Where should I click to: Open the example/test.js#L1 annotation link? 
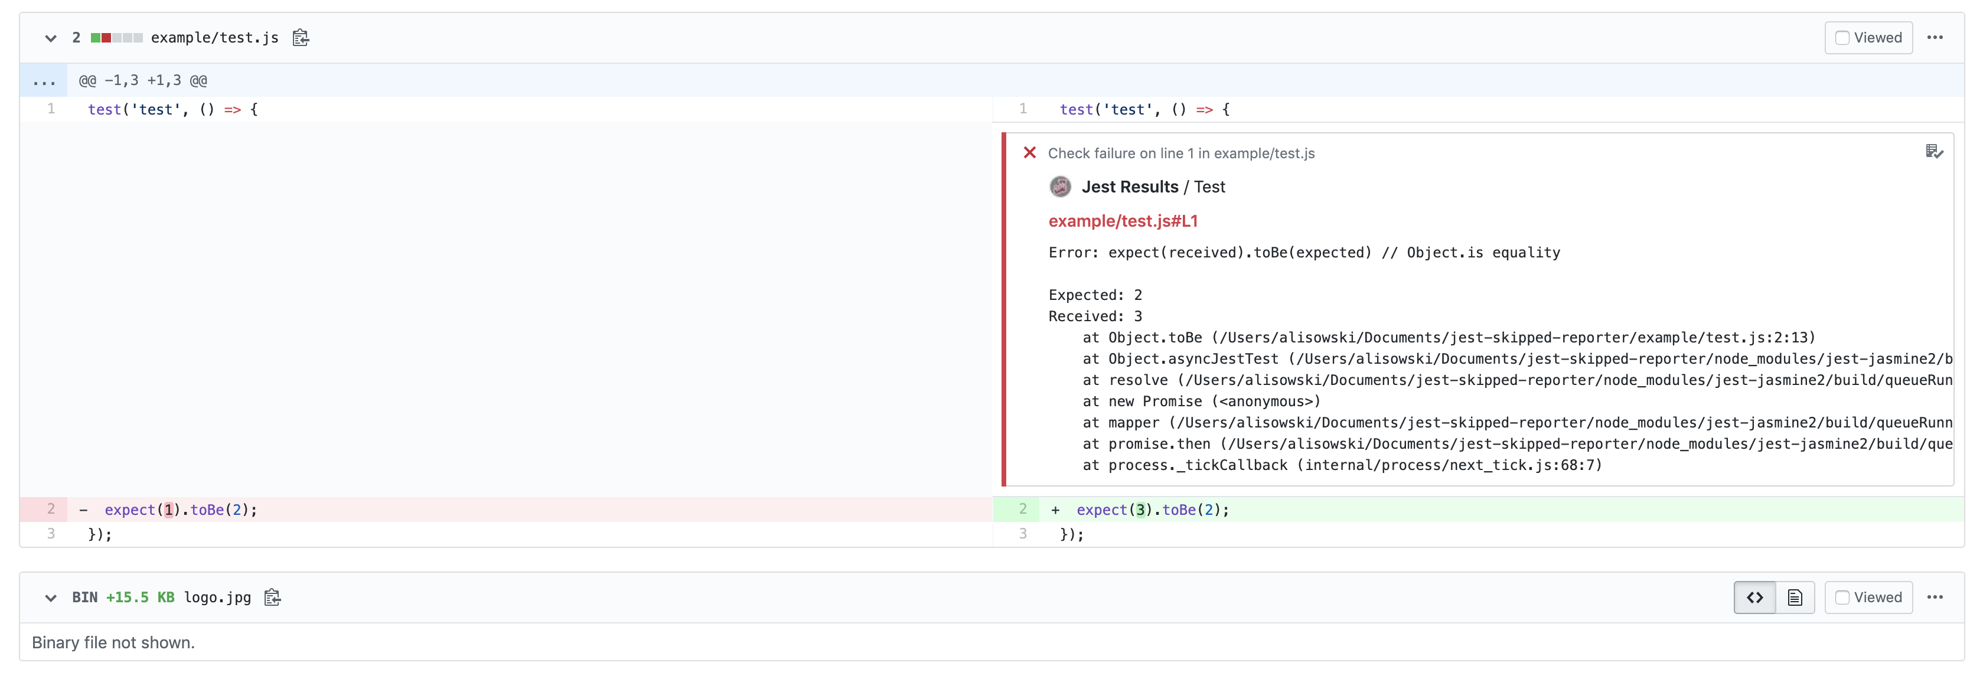coord(1122,221)
